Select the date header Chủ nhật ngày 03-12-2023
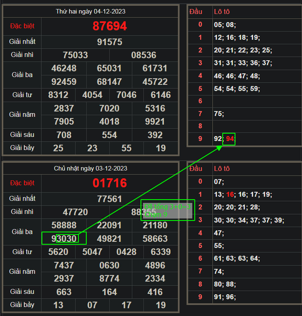The image size is (302, 316). pyautogui.click(x=91, y=168)
